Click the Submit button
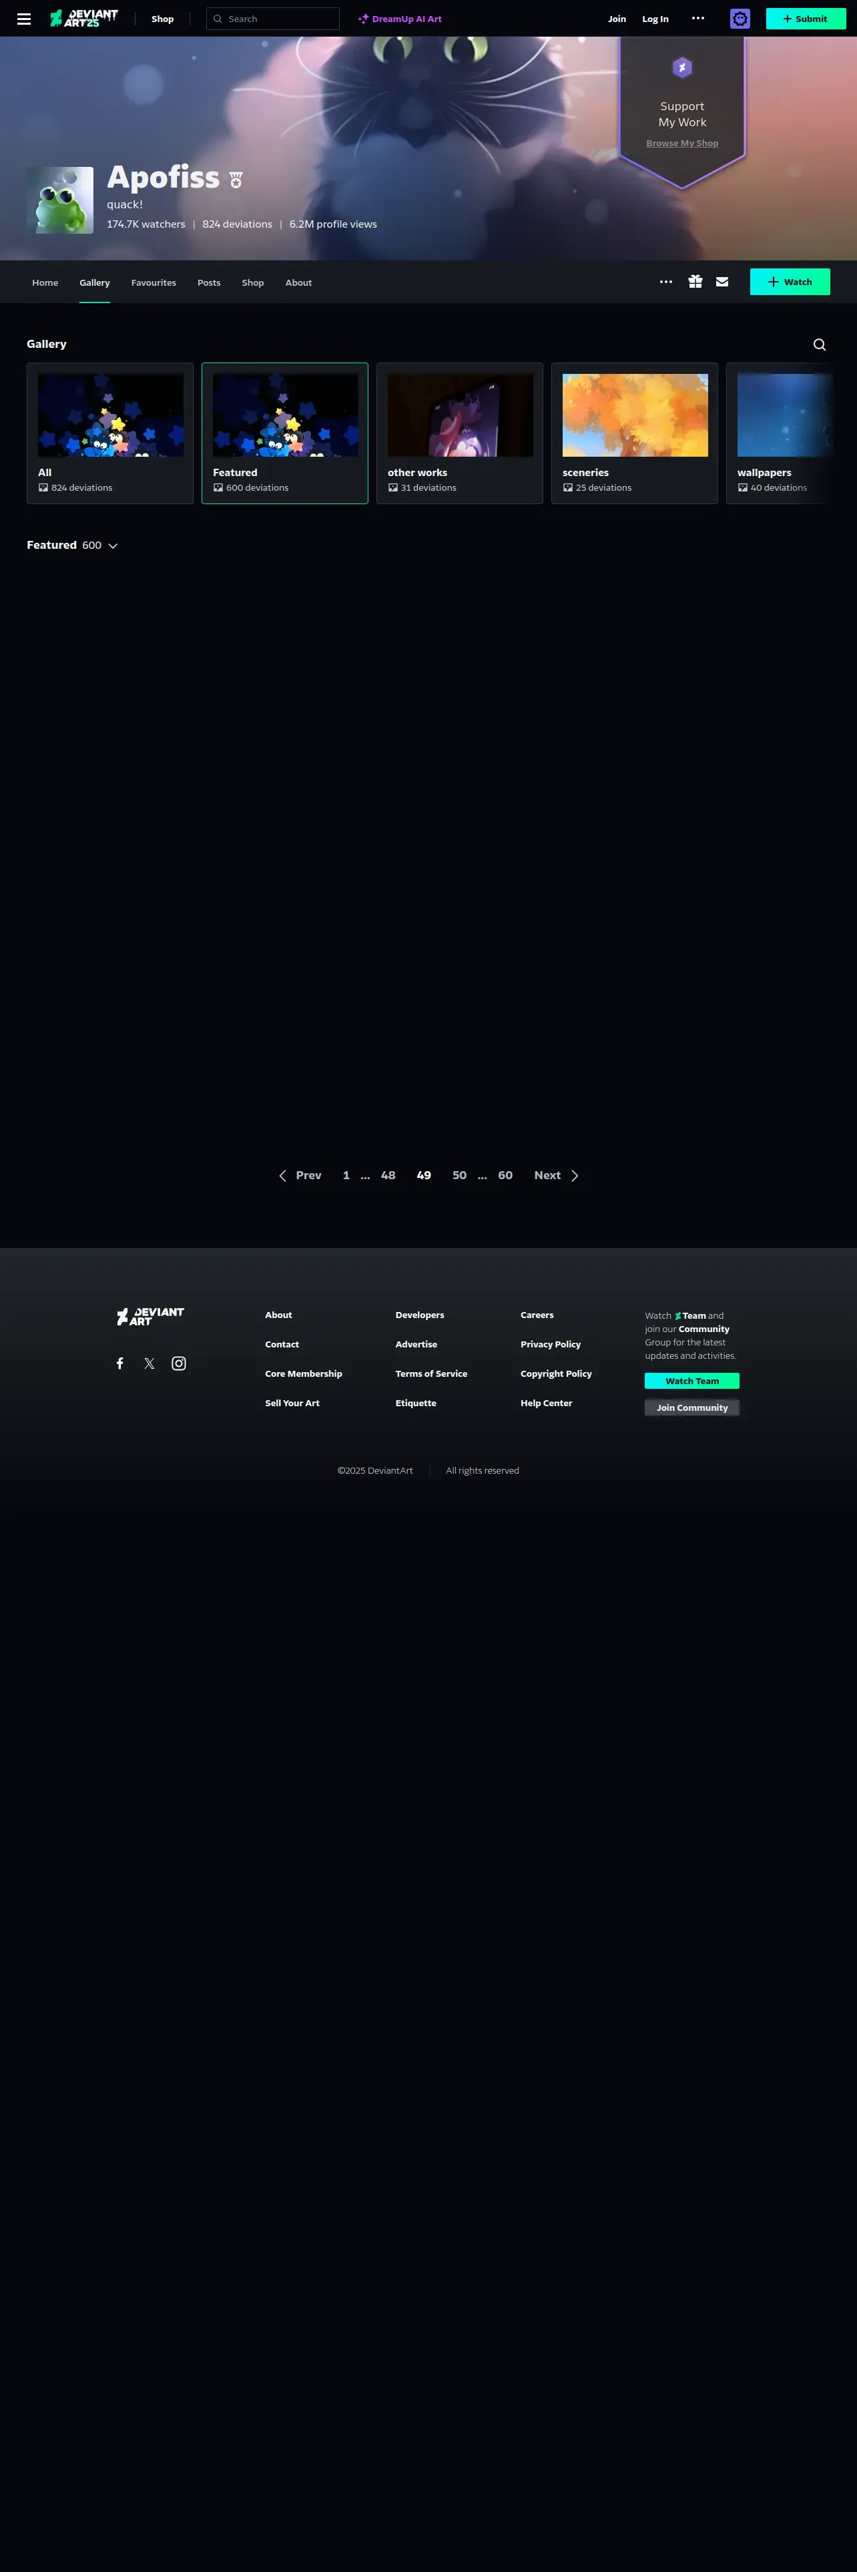This screenshot has height=2572, width=857. pos(806,18)
